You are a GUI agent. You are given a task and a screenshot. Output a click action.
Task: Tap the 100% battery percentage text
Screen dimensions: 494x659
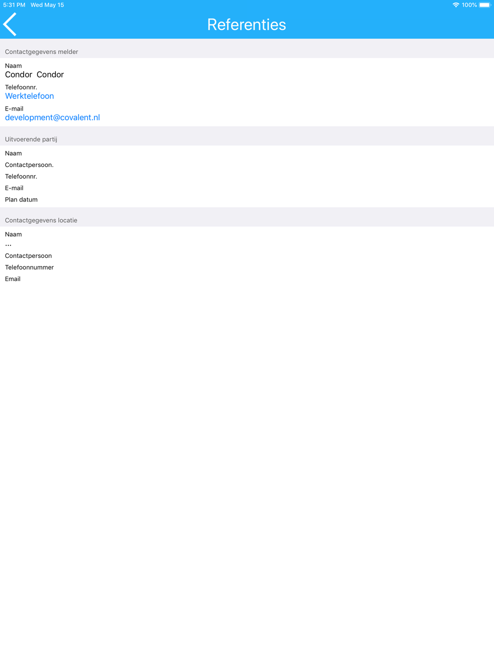(x=469, y=5)
